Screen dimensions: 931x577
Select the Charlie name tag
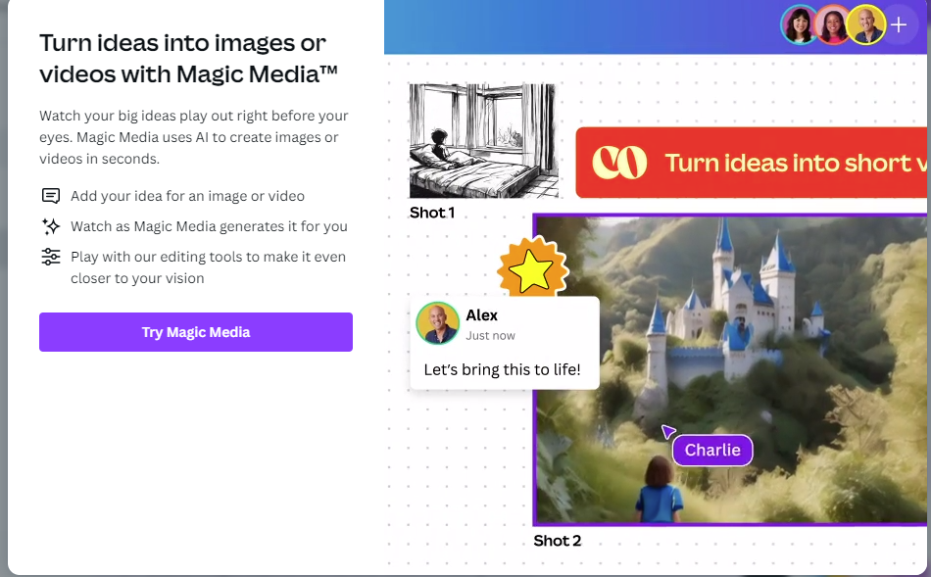712,450
